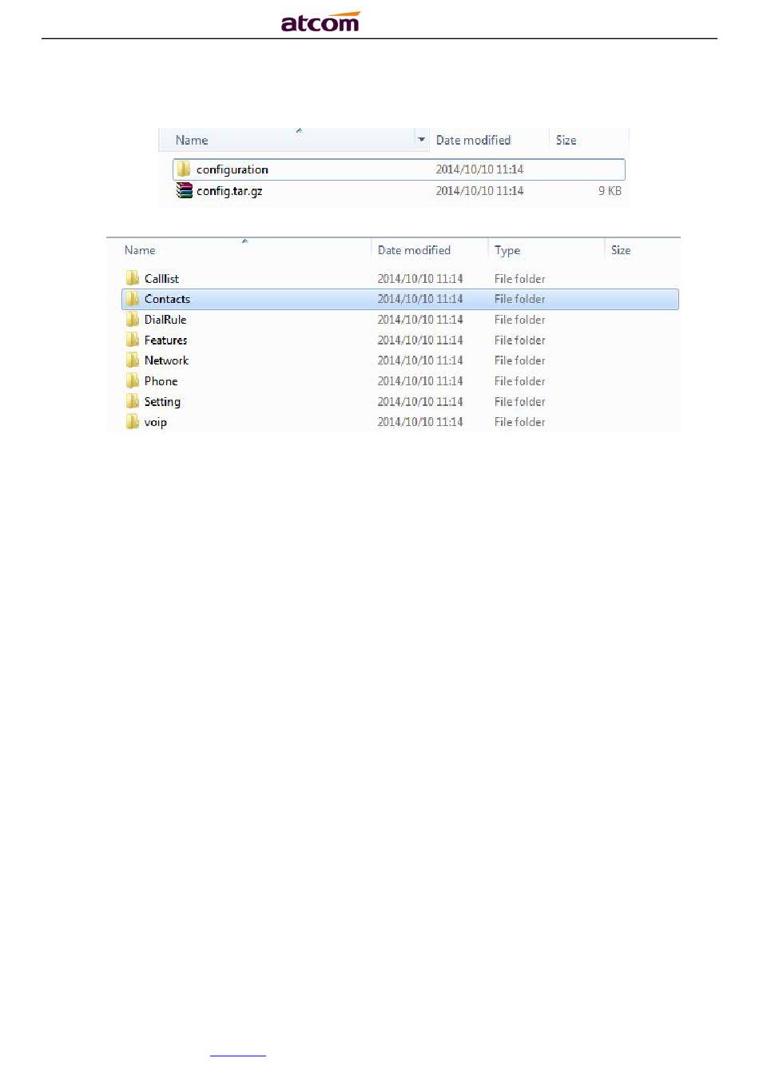Click the configuration folder icon

[x=184, y=169]
